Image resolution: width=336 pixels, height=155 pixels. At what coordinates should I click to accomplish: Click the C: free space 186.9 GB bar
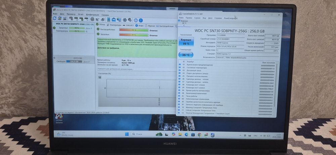tap(74, 61)
